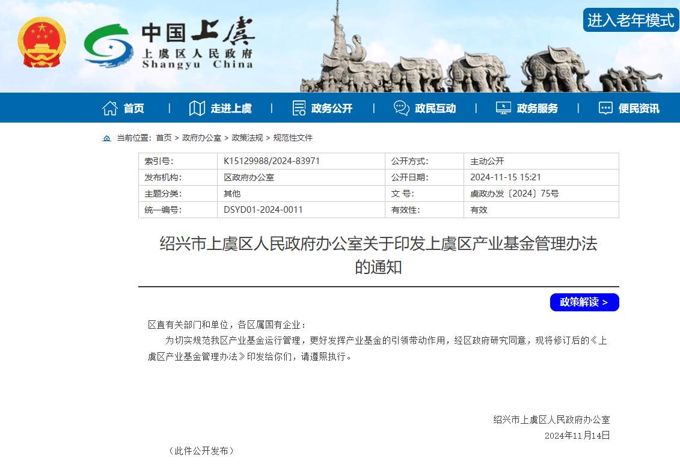Click the green-blue Shangyu swirl logo
Viewport: 680px width, 464px height.
[108, 45]
